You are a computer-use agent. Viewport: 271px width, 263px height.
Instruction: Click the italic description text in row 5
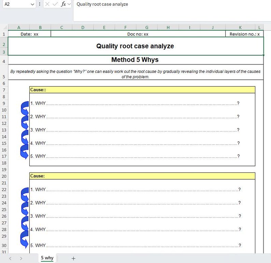coord(136,74)
